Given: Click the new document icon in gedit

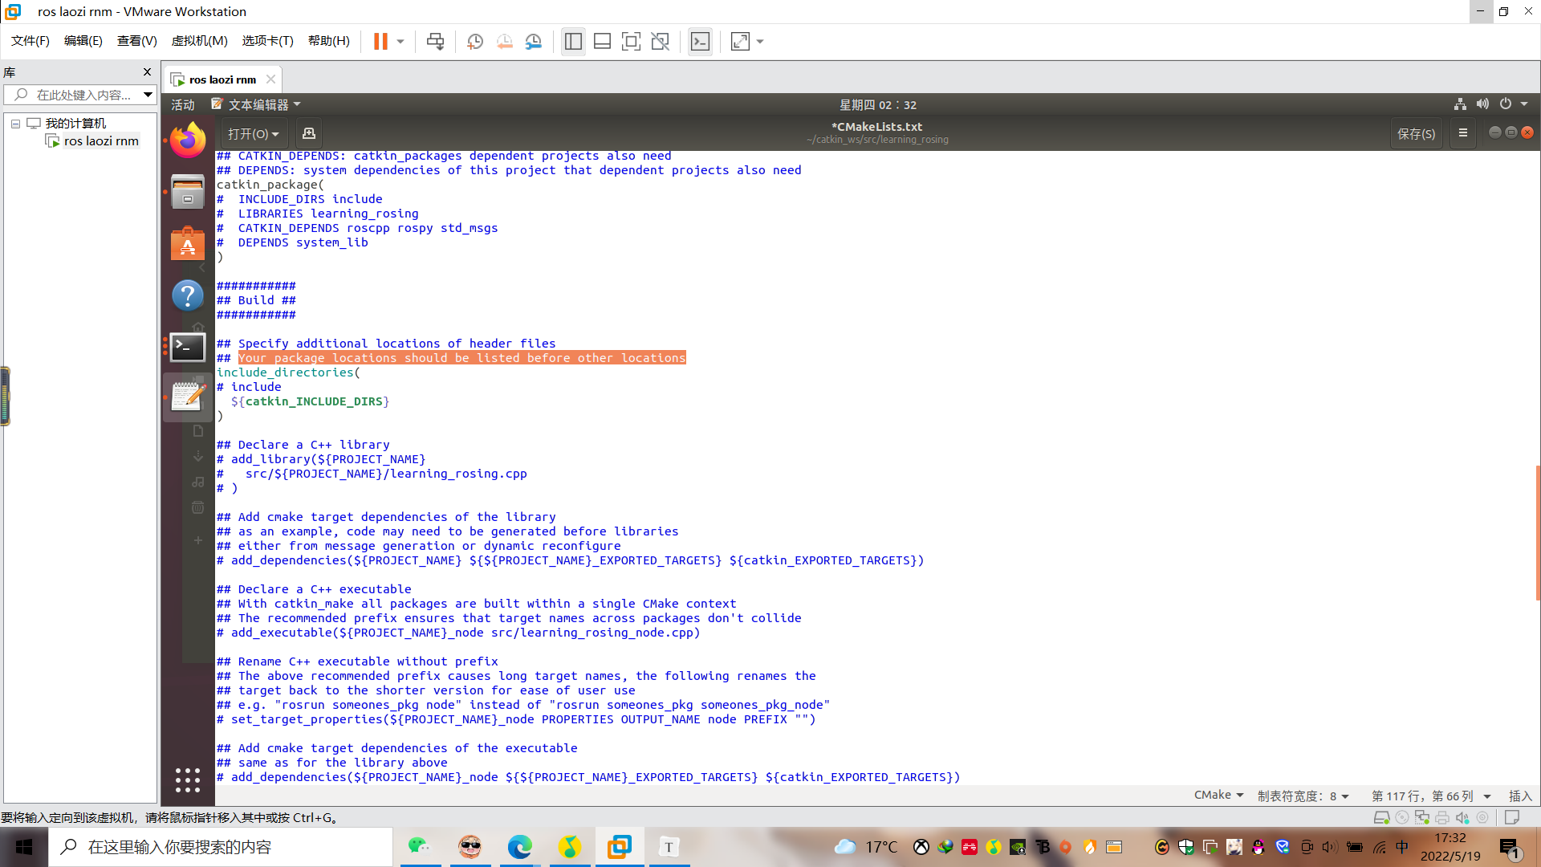Looking at the screenshot, I should 308,133.
